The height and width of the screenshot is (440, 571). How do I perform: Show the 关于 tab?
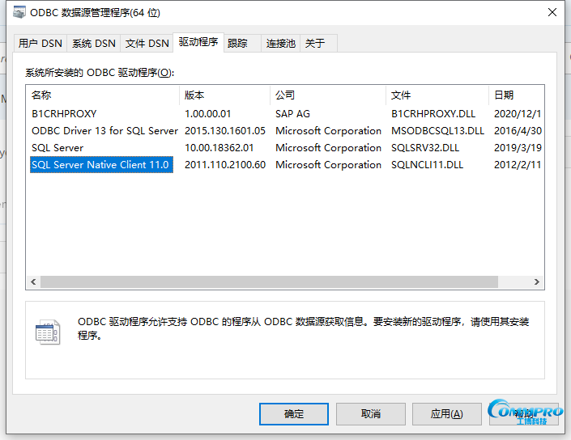[315, 44]
